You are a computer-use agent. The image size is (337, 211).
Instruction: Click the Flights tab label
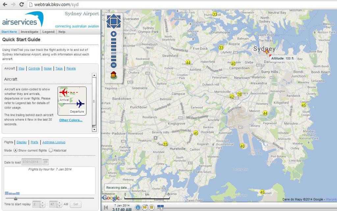tap(9, 142)
